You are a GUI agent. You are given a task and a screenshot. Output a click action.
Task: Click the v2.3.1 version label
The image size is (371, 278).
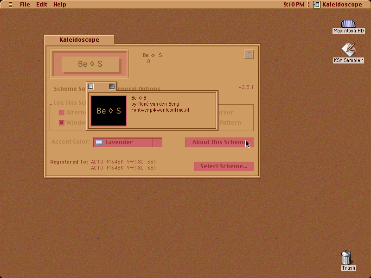(x=246, y=87)
